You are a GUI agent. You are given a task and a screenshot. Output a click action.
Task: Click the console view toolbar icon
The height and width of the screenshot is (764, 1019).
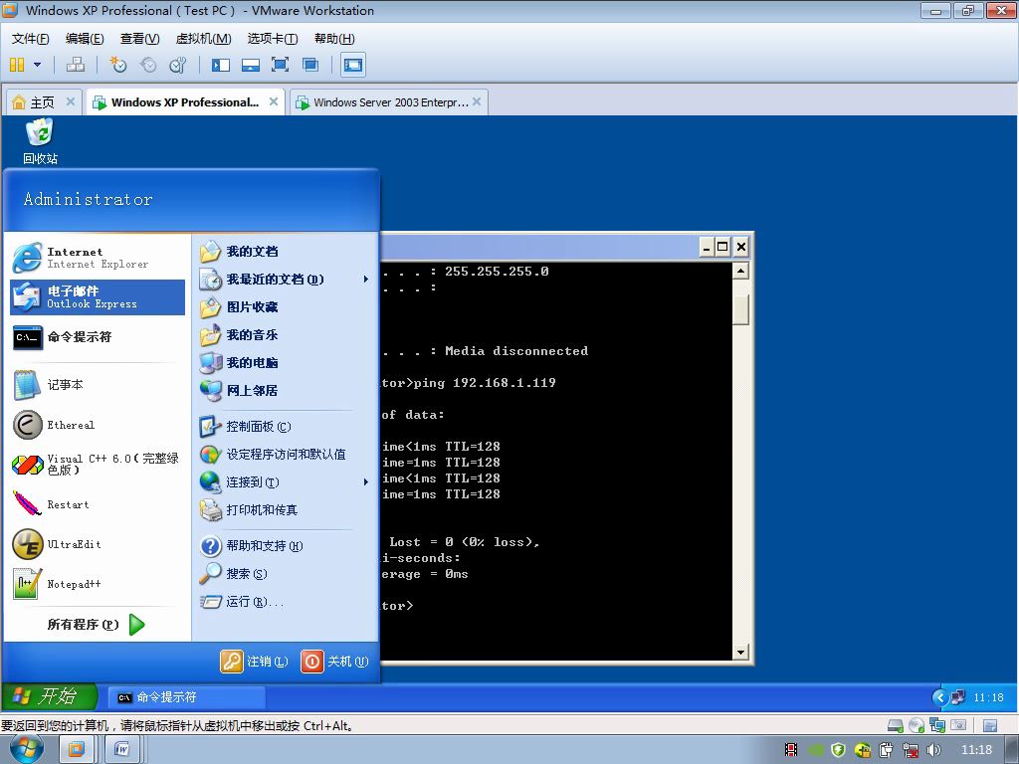click(x=353, y=65)
